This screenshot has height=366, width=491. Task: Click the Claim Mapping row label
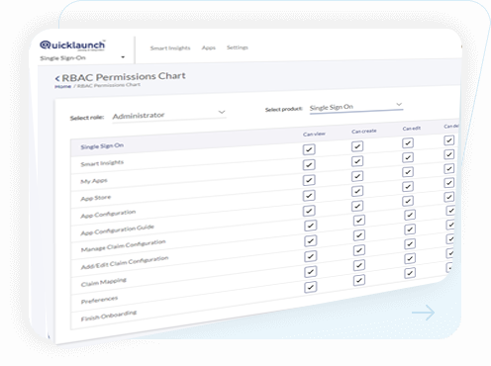click(x=104, y=282)
